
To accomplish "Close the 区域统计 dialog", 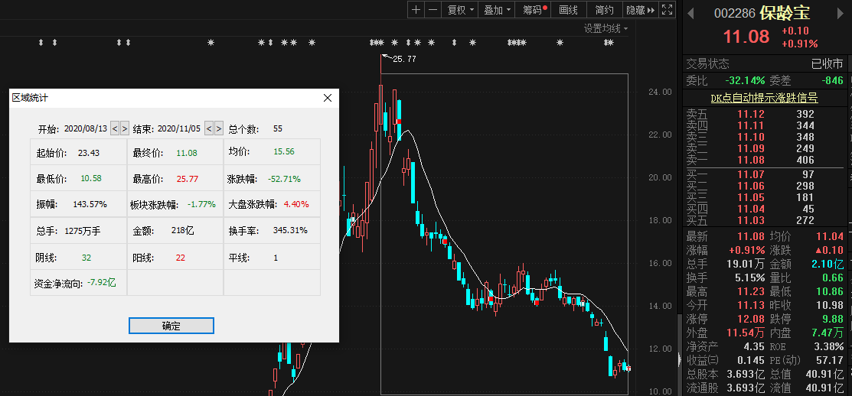I will [x=328, y=98].
